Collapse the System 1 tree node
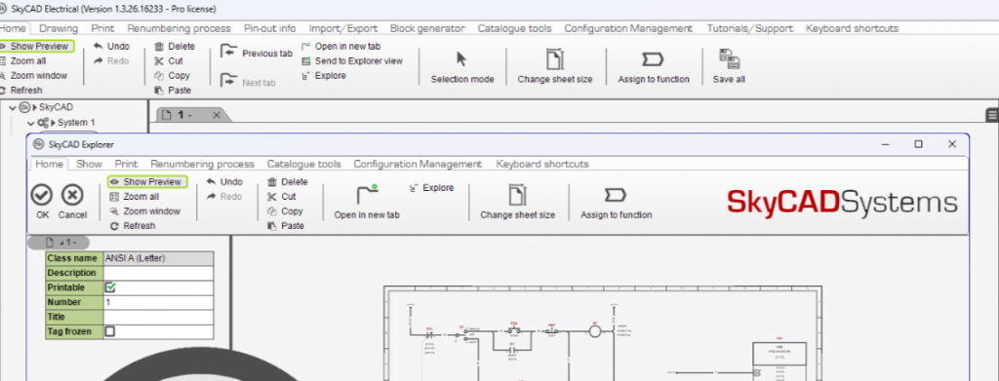Image resolution: width=999 pixels, height=381 pixels. pos(30,123)
